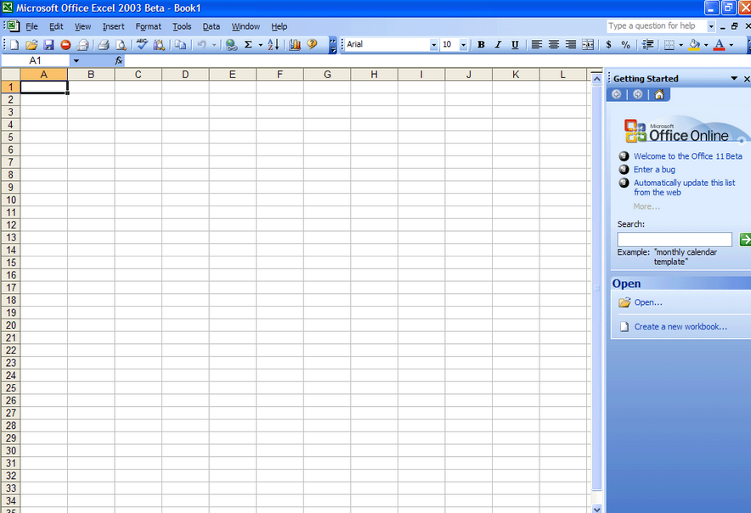Click the Borders grid icon
Viewport: 751px width, 513px height.
tap(669, 44)
